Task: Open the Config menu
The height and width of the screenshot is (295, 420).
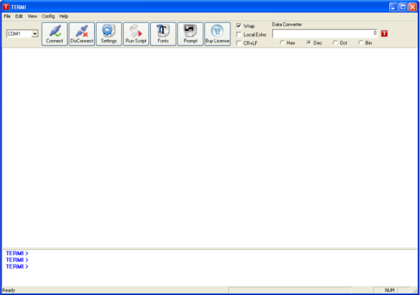Action: (x=48, y=16)
